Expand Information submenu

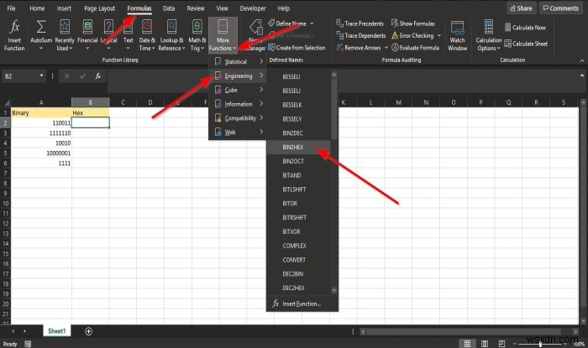(x=238, y=104)
